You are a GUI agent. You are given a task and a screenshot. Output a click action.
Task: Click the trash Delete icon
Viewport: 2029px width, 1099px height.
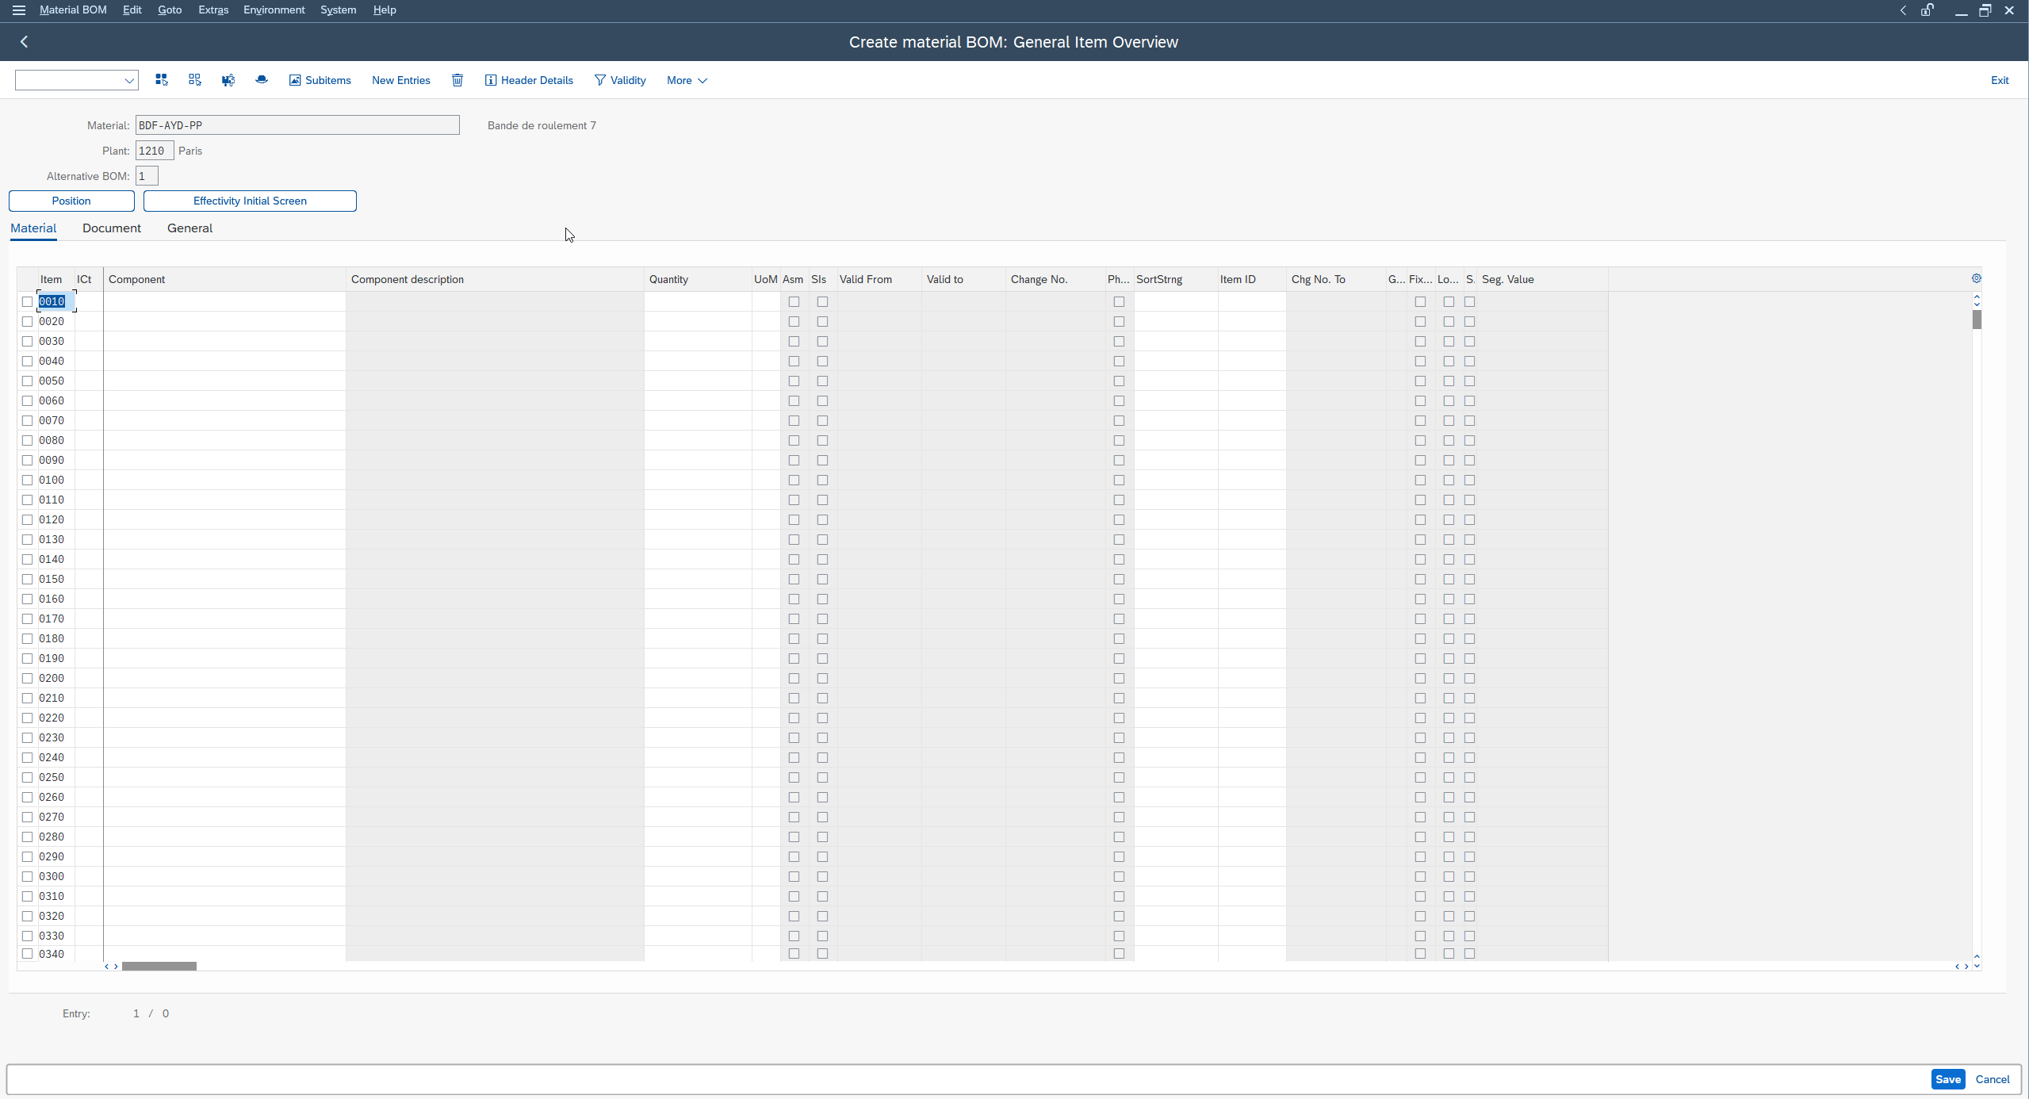click(x=457, y=80)
